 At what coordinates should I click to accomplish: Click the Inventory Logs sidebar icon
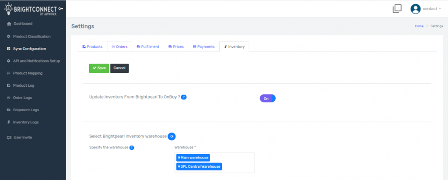tap(9, 122)
